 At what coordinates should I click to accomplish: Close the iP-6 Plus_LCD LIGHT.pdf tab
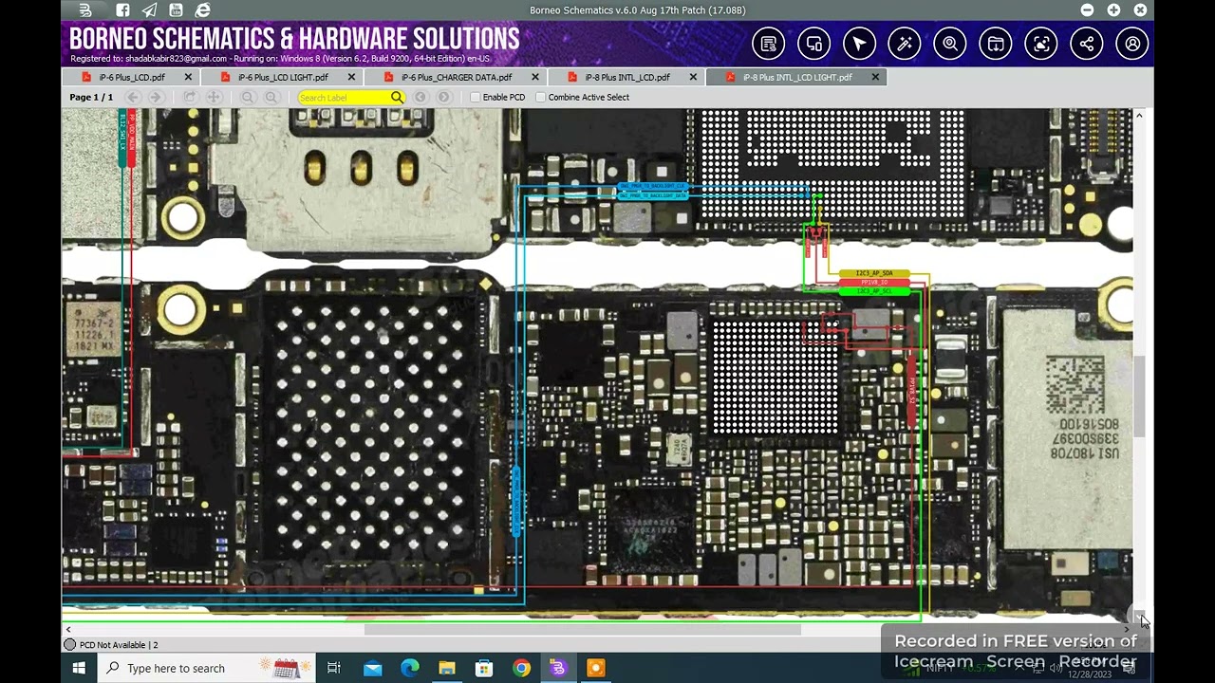pyautogui.click(x=351, y=78)
